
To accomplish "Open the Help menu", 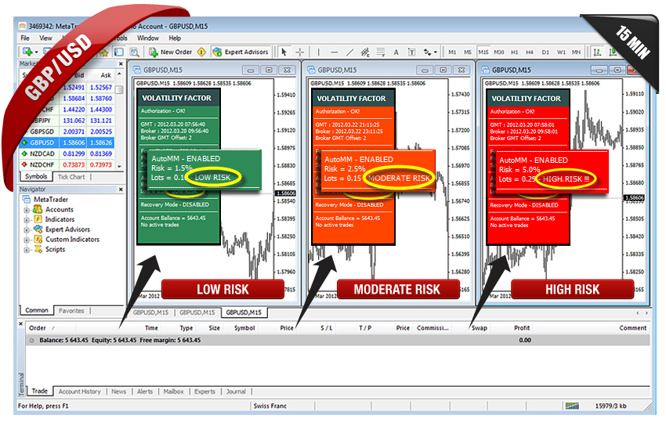I will [175, 38].
